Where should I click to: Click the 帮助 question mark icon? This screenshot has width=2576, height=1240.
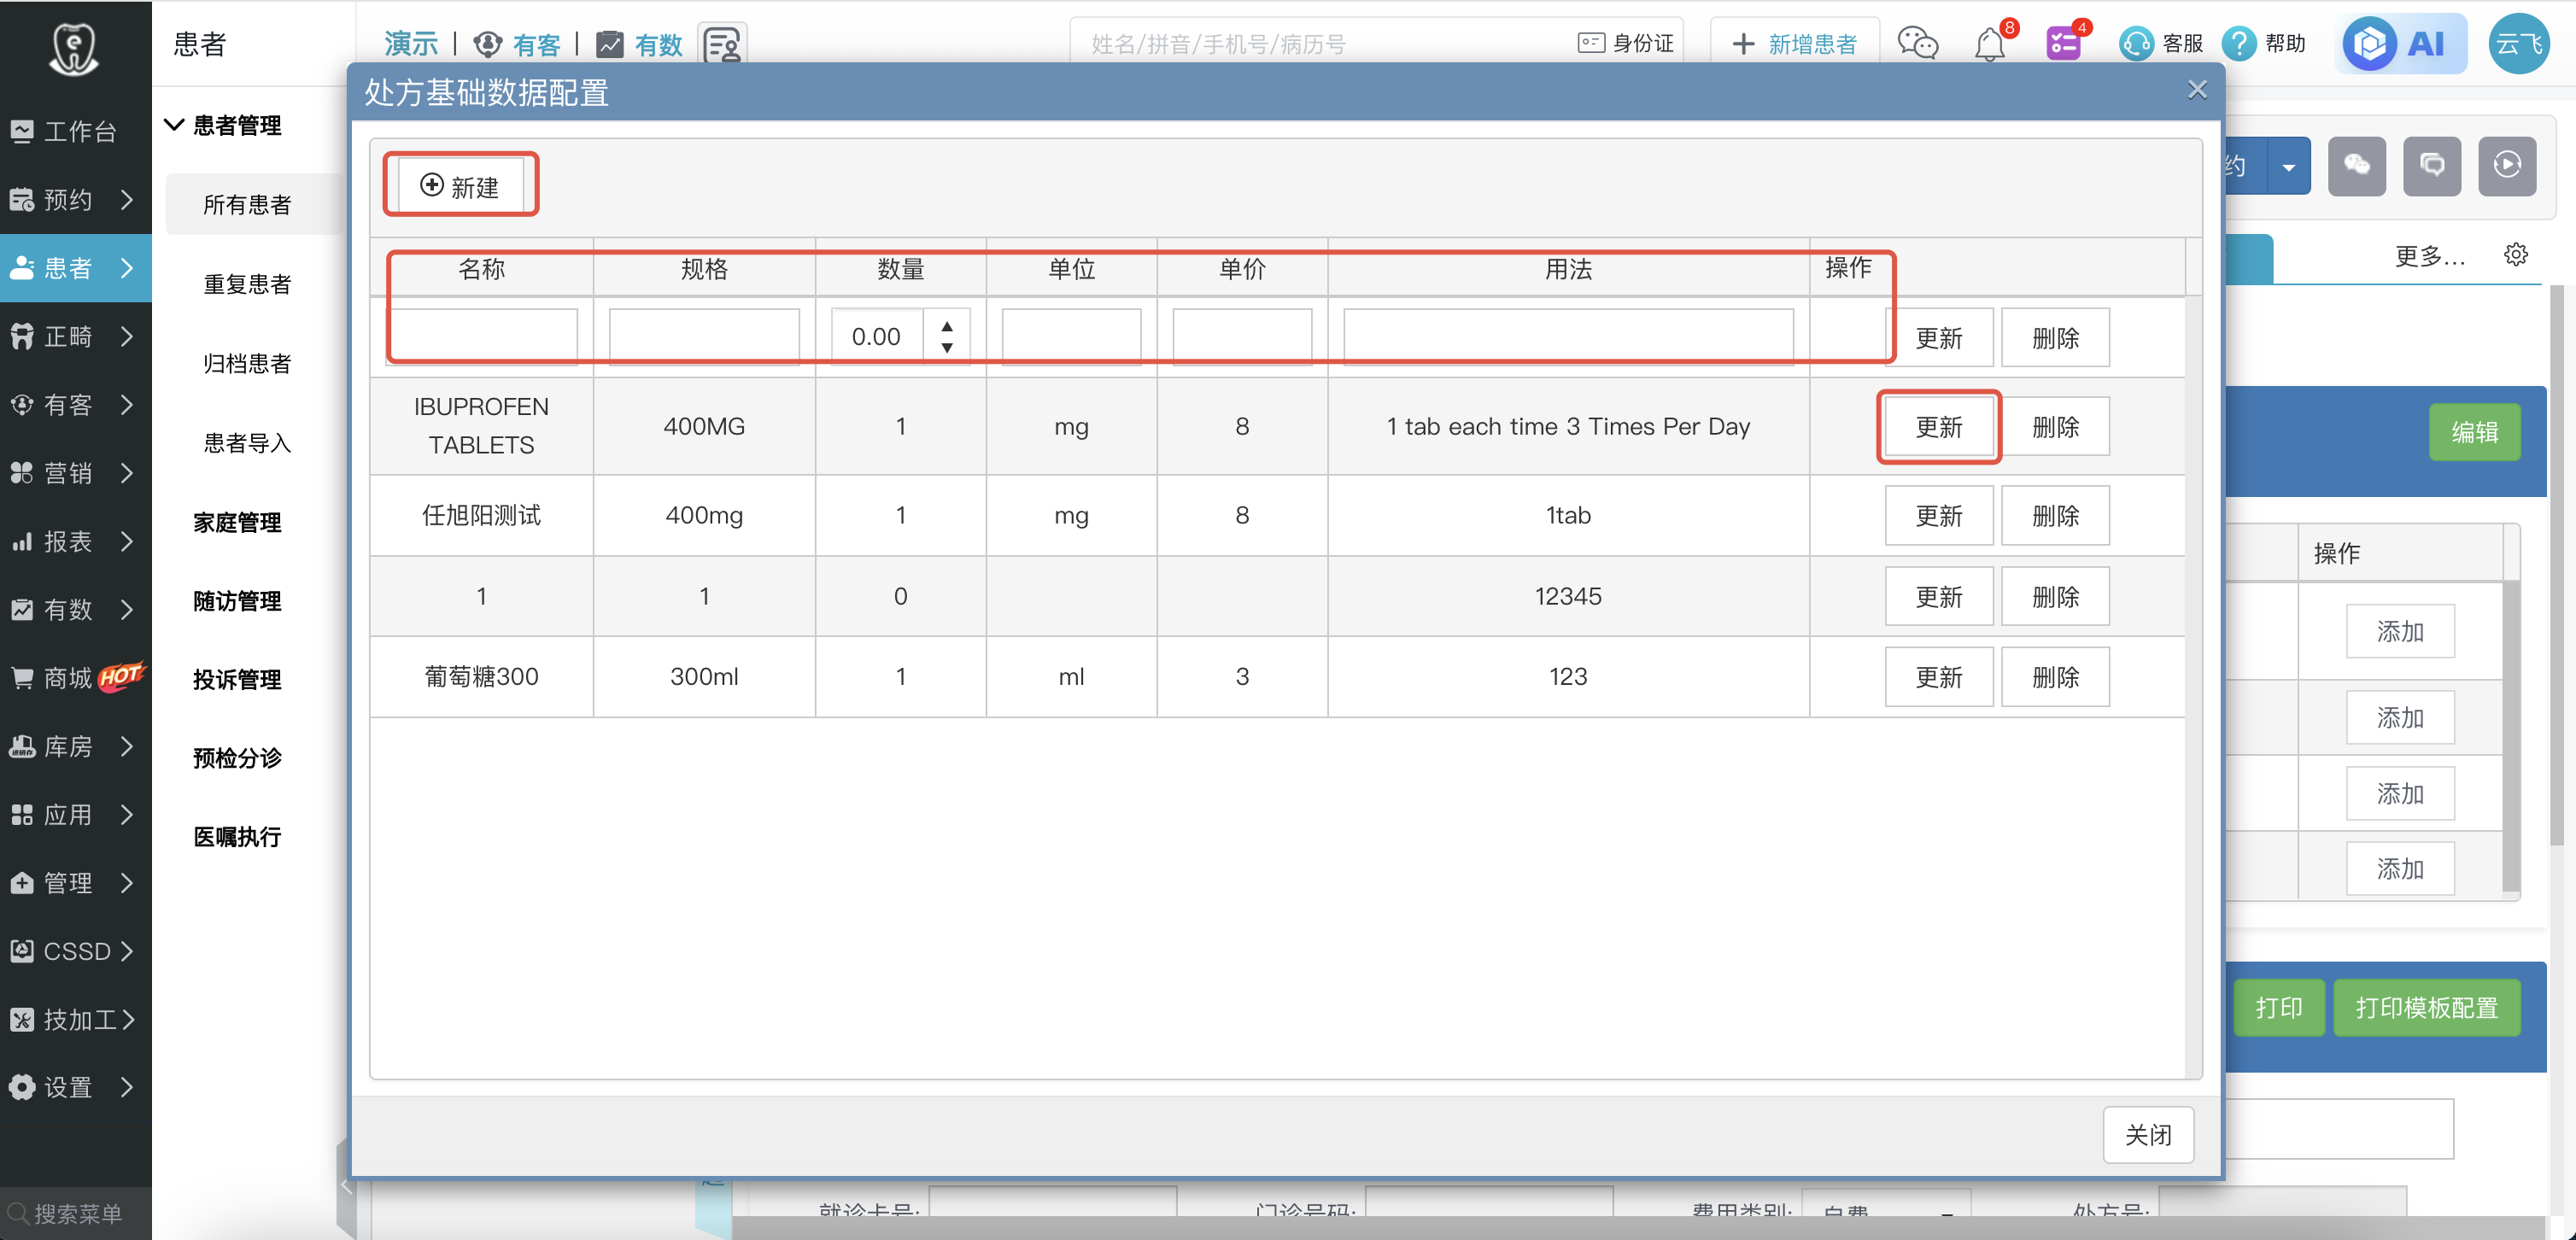click(x=2239, y=44)
